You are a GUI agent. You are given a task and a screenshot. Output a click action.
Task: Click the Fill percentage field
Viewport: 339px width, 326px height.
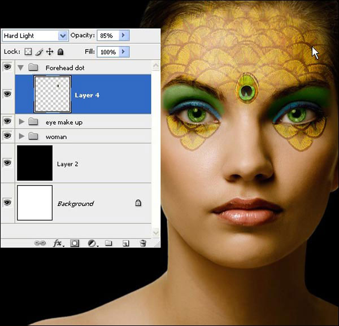(x=107, y=52)
